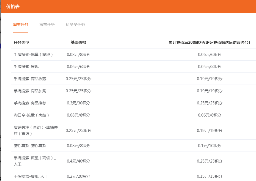Click the 基础价格 column header
This screenshot has height=181, width=256.
click(x=78, y=42)
